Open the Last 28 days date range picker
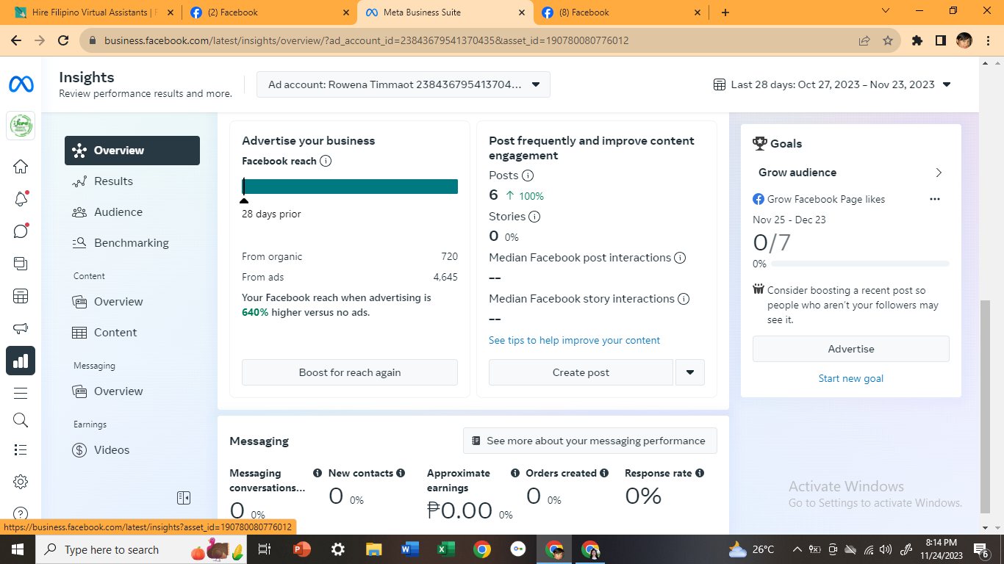 [832, 84]
